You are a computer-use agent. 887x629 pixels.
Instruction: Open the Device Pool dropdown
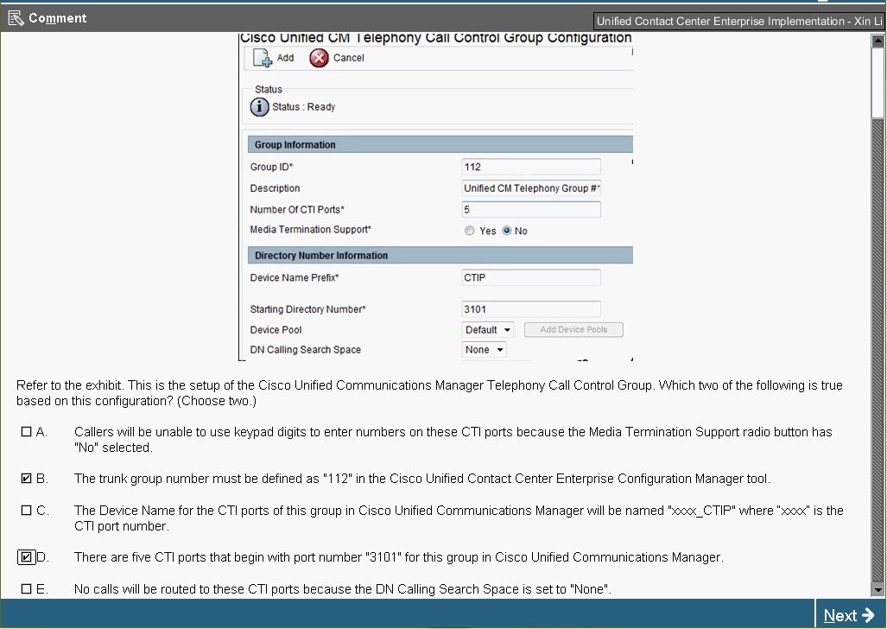tap(488, 330)
